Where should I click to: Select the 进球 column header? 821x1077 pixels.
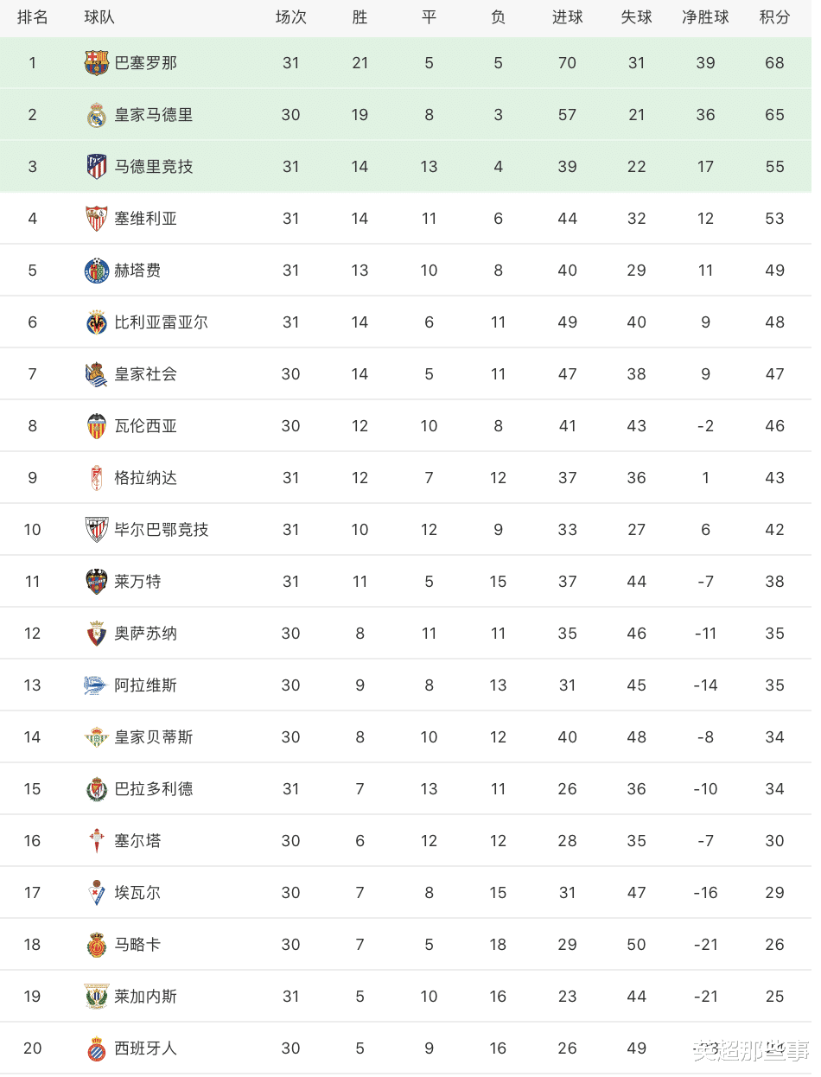[567, 17]
